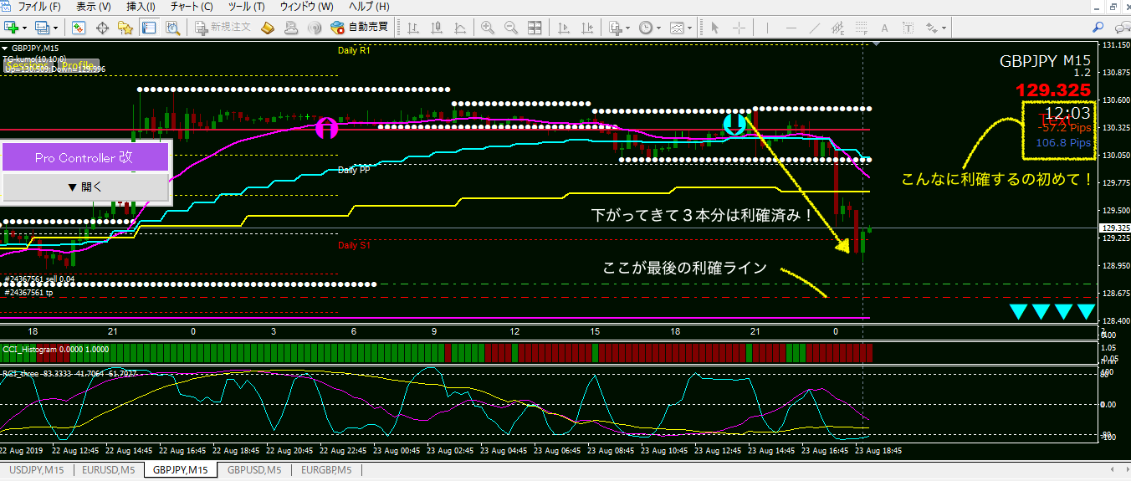Click the Pro Controller 改 button
Viewport: 1131px width, 481px height.
tap(85, 157)
